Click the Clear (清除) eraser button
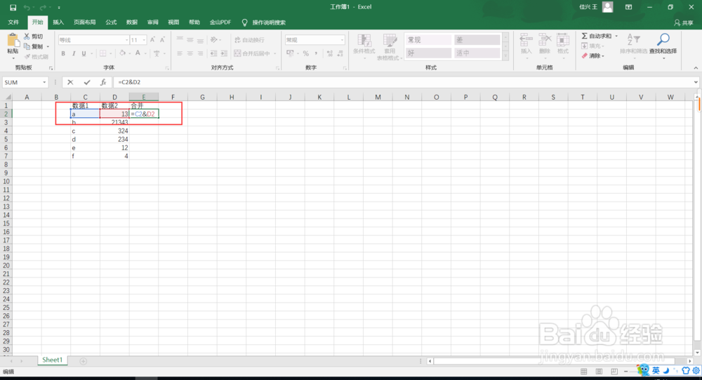The image size is (702, 380). [591, 55]
